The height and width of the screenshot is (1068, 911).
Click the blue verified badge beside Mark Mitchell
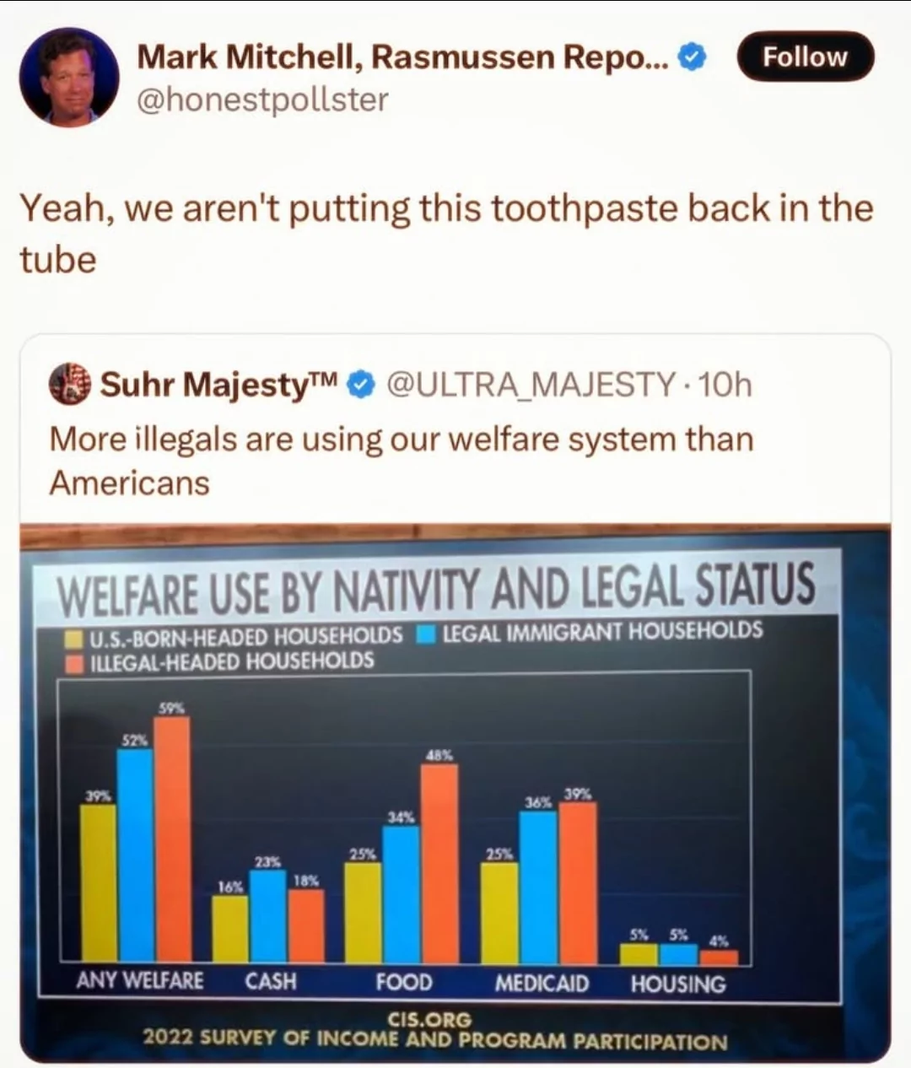(693, 57)
